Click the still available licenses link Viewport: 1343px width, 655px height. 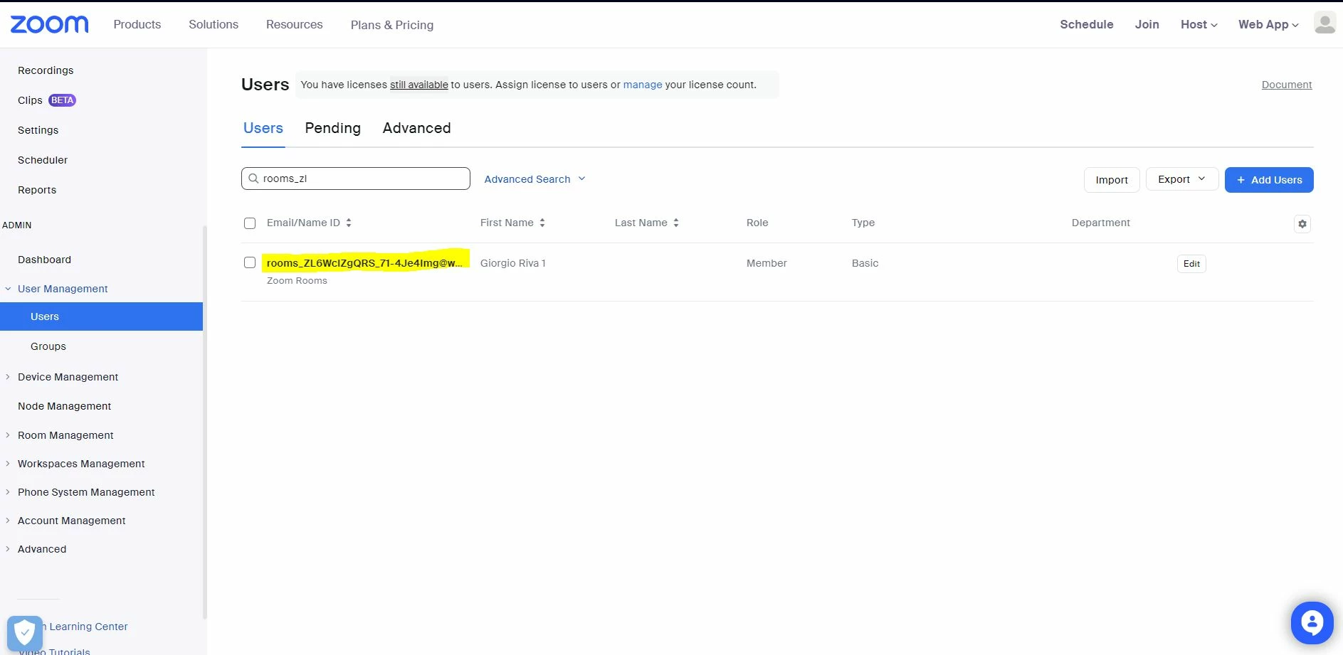[419, 85]
